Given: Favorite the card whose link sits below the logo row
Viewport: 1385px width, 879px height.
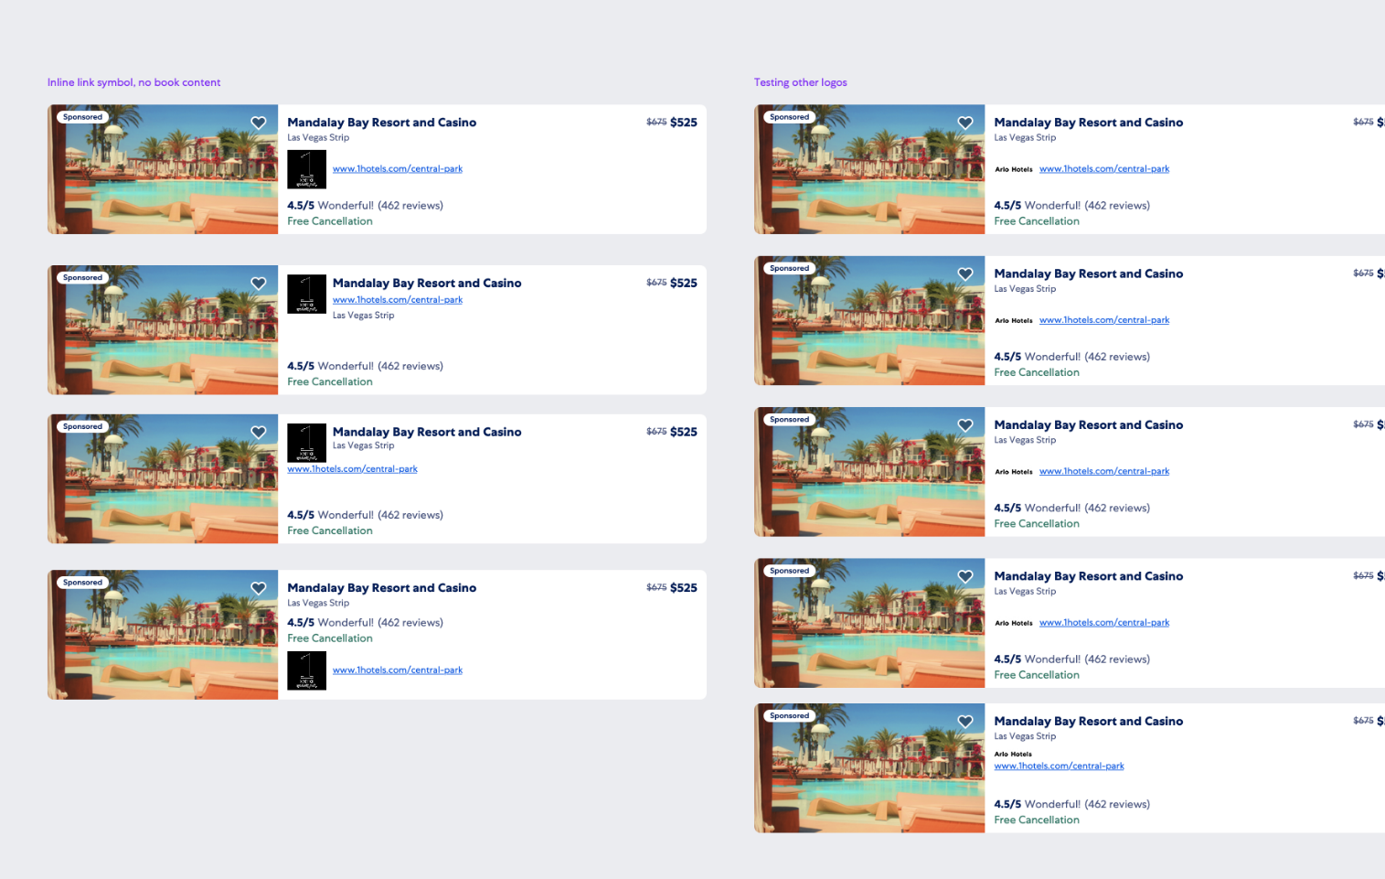Looking at the screenshot, I should [259, 433].
